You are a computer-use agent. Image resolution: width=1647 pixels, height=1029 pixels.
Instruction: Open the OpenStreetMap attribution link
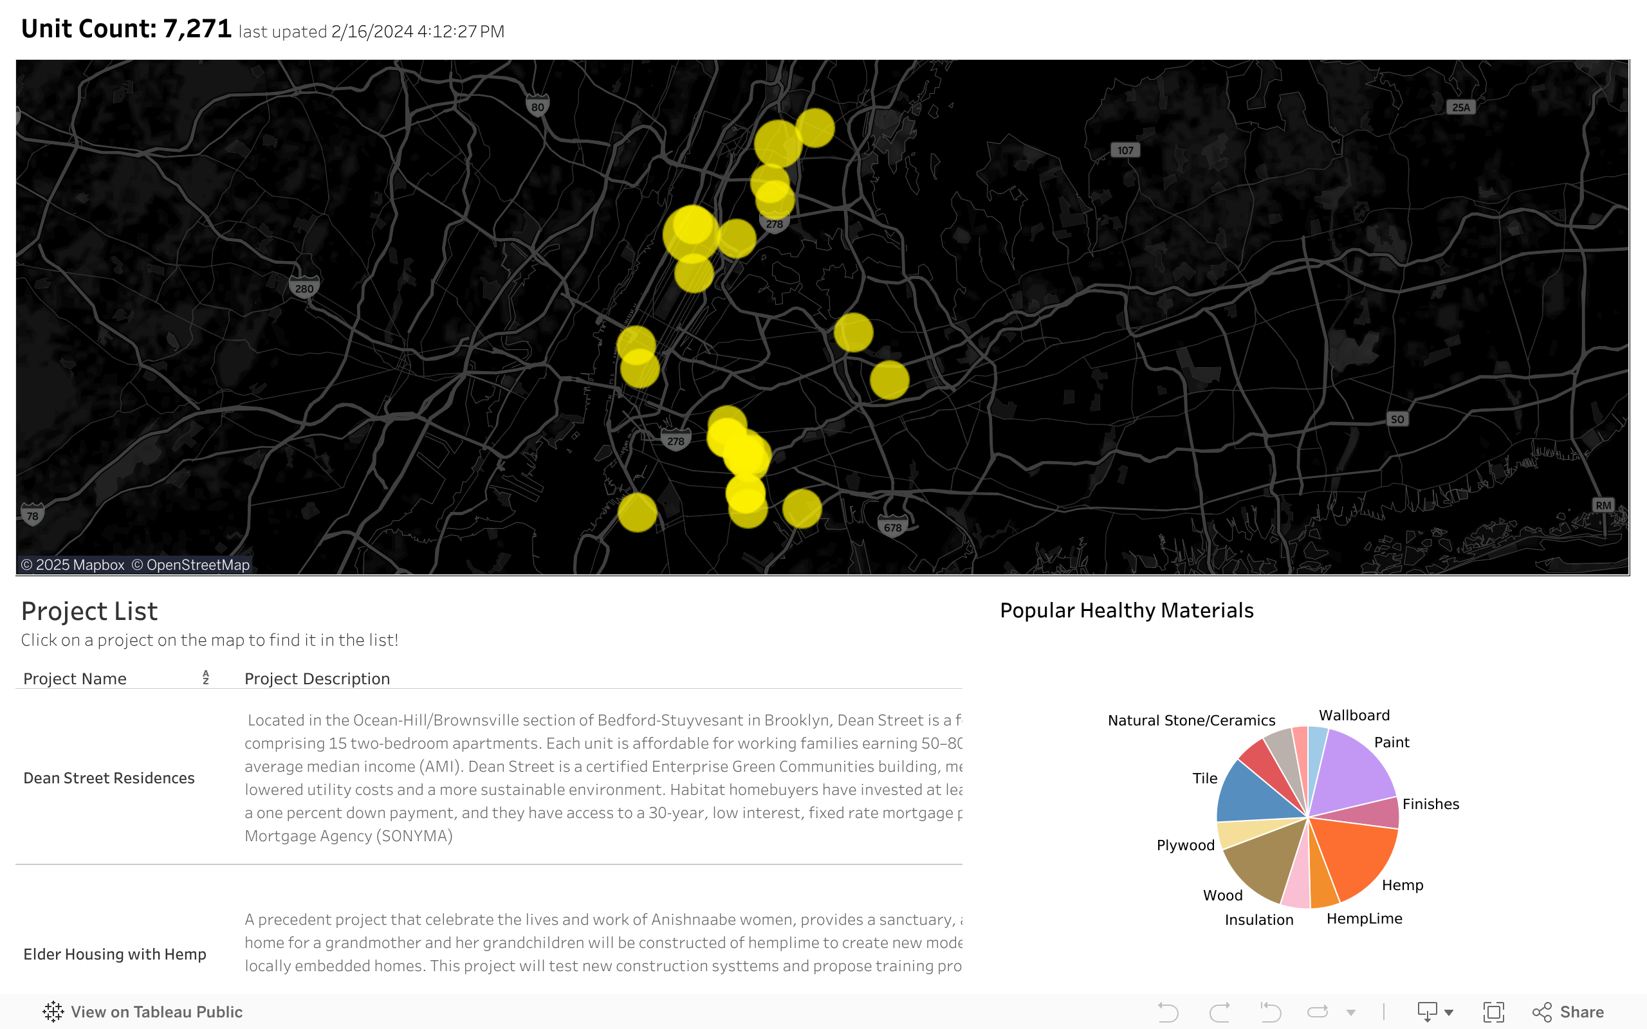(x=190, y=565)
